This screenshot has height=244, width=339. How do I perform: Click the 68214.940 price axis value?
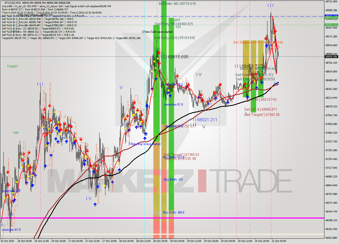(331, 98)
